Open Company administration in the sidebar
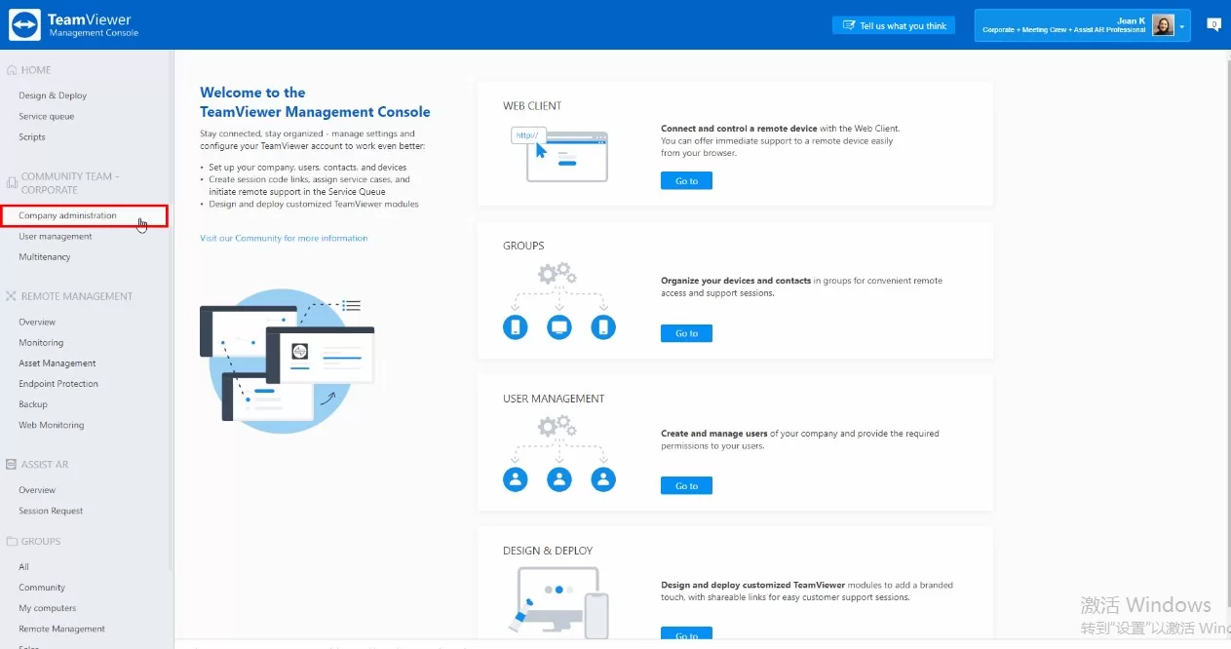 (67, 215)
